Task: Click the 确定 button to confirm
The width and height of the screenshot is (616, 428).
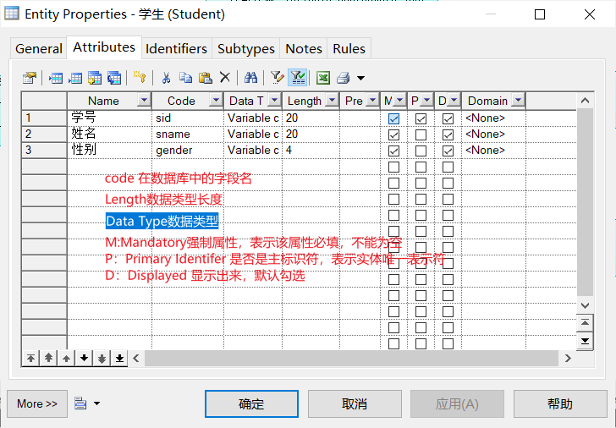Action: [x=251, y=403]
